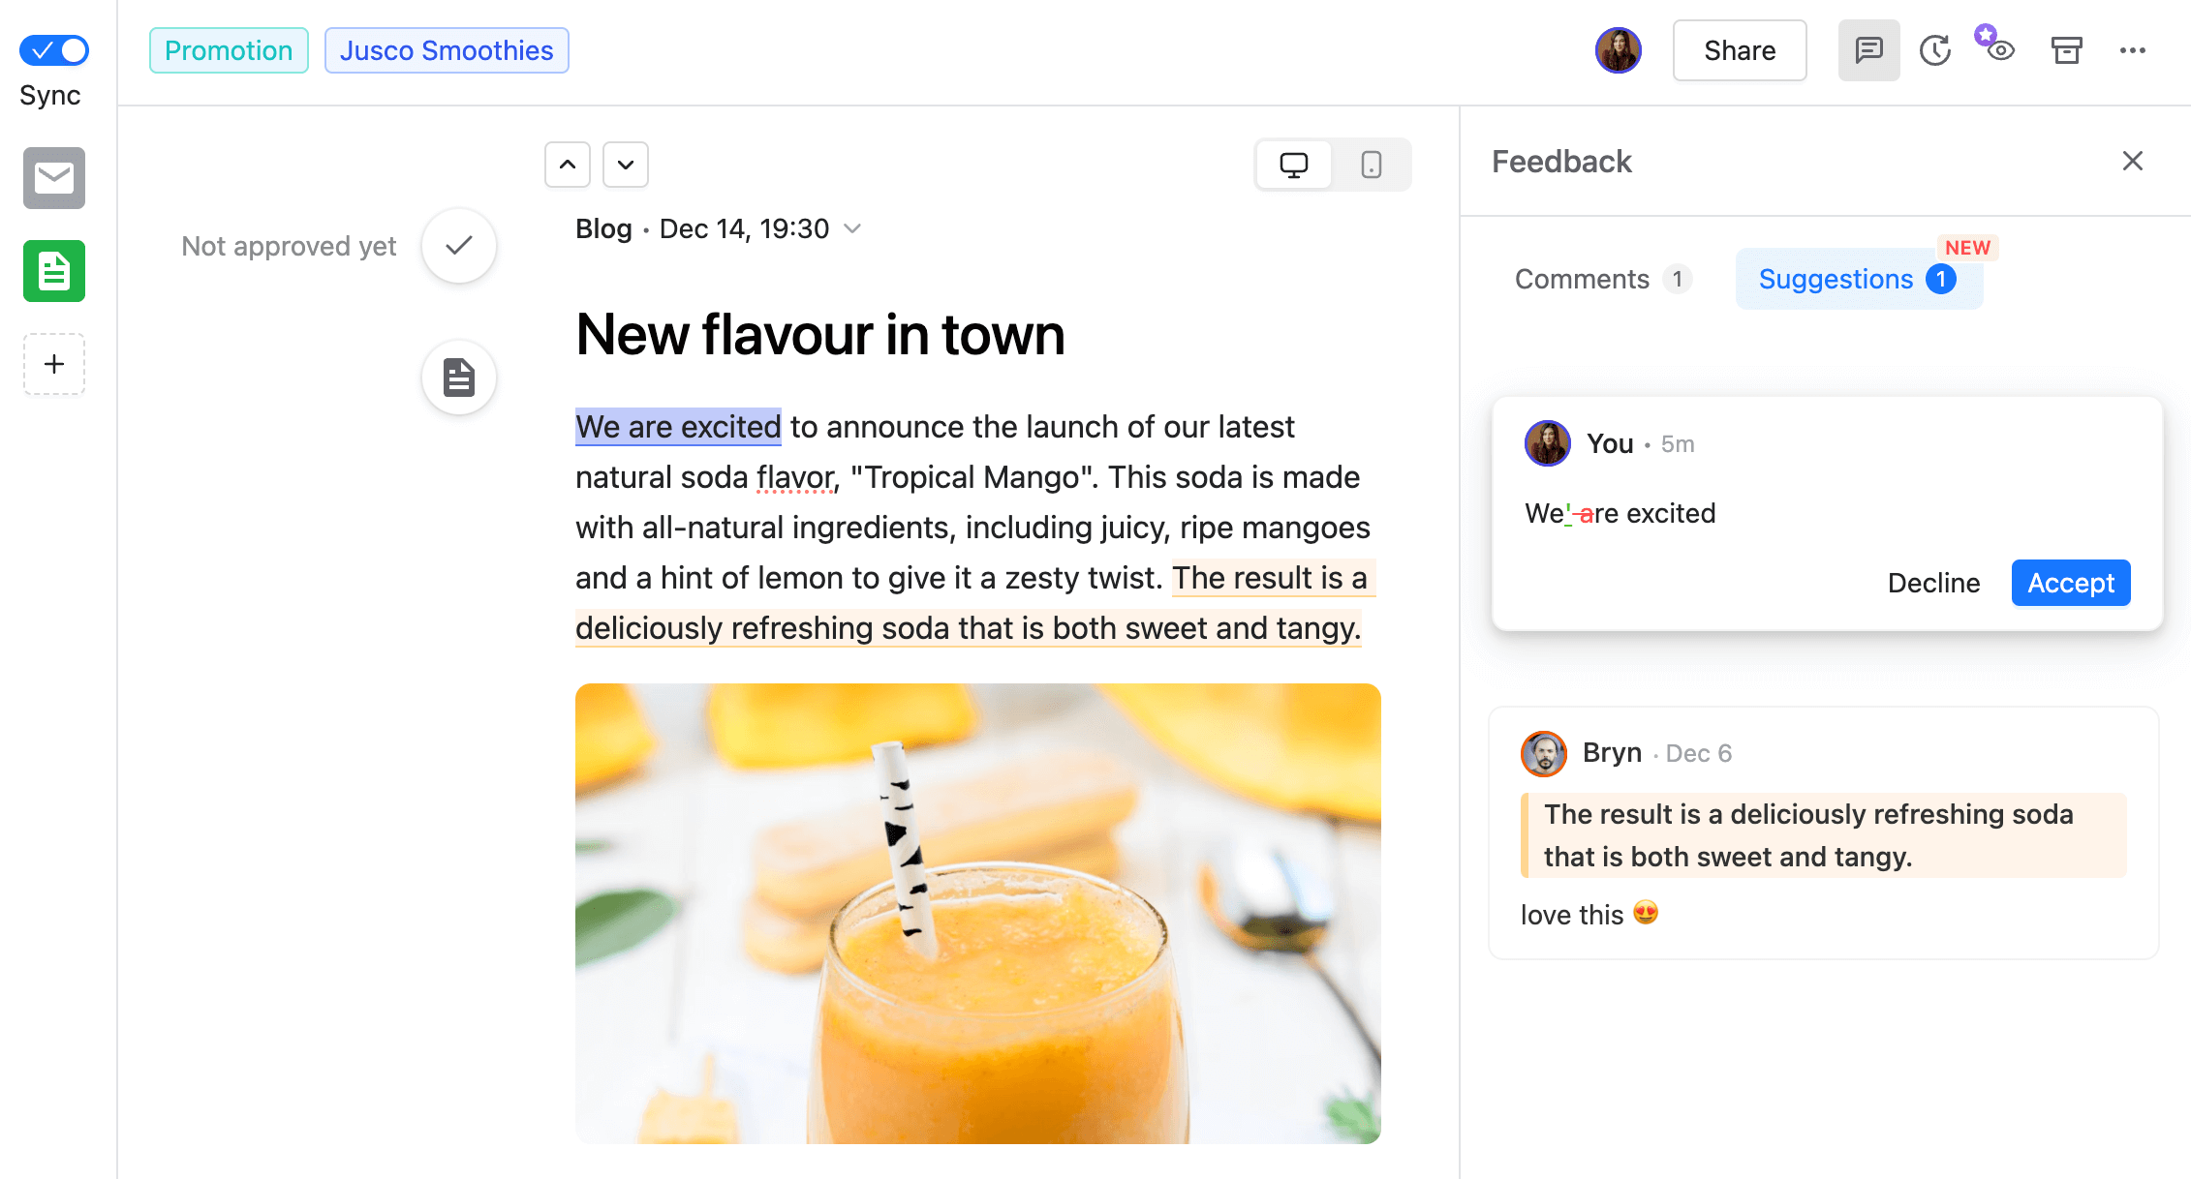Click the mango smoothie thumbnail image
The width and height of the screenshot is (2191, 1179).
click(976, 931)
